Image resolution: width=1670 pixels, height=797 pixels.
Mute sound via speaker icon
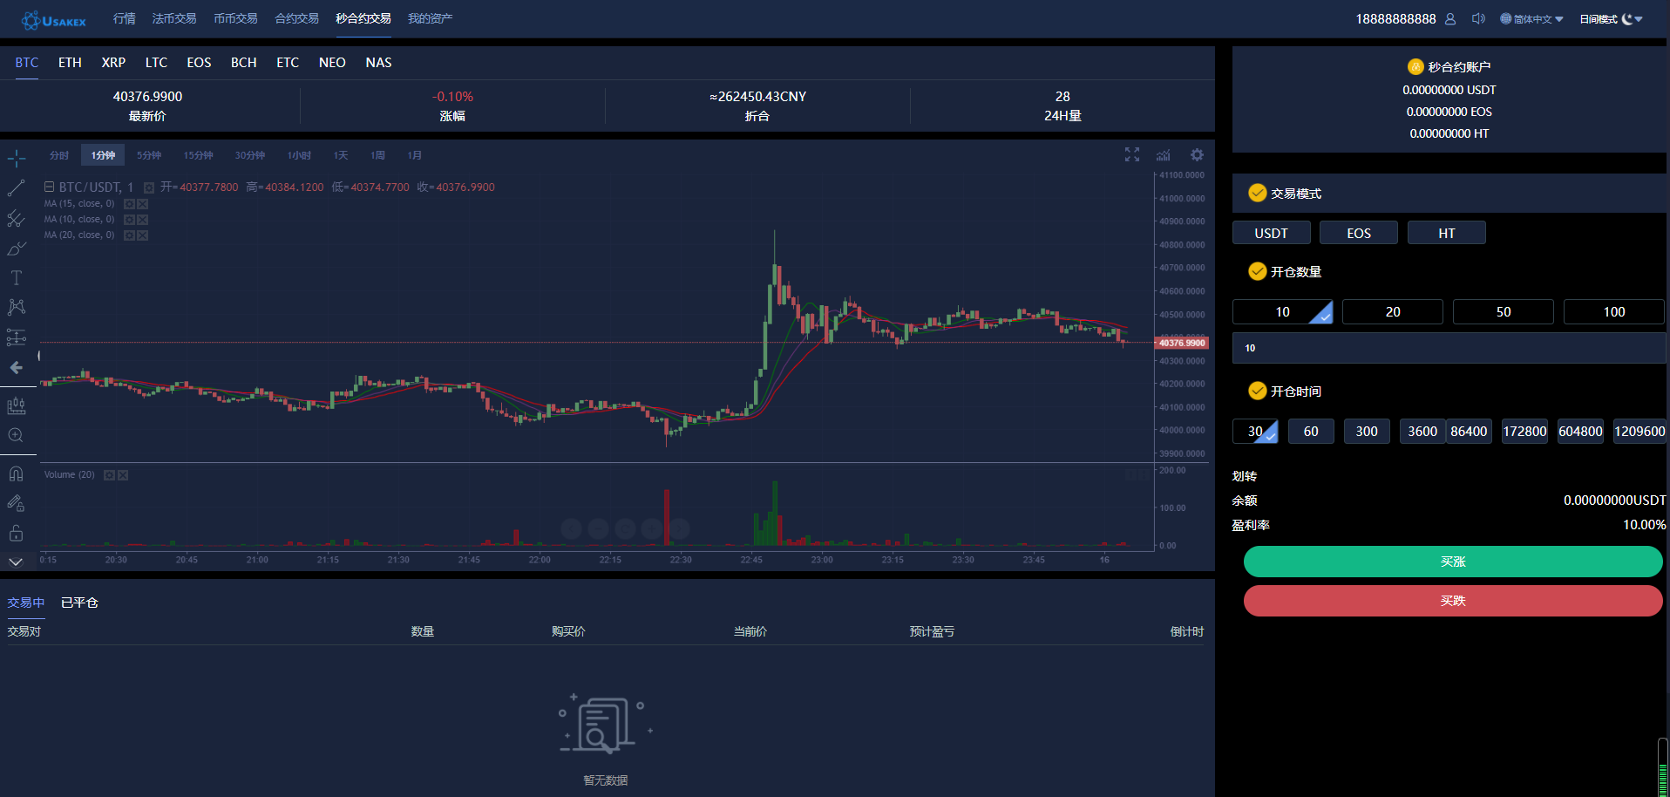point(1478,18)
